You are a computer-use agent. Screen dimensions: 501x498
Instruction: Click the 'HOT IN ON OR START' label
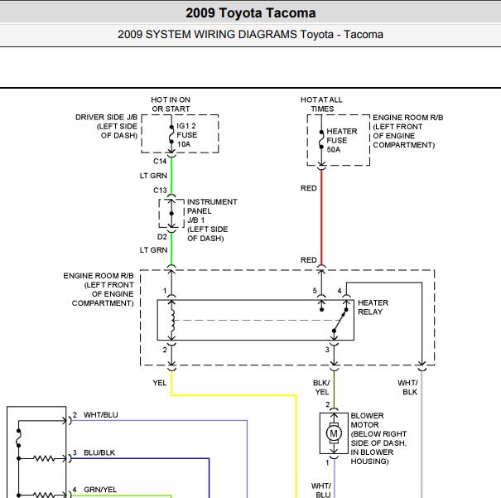171,104
